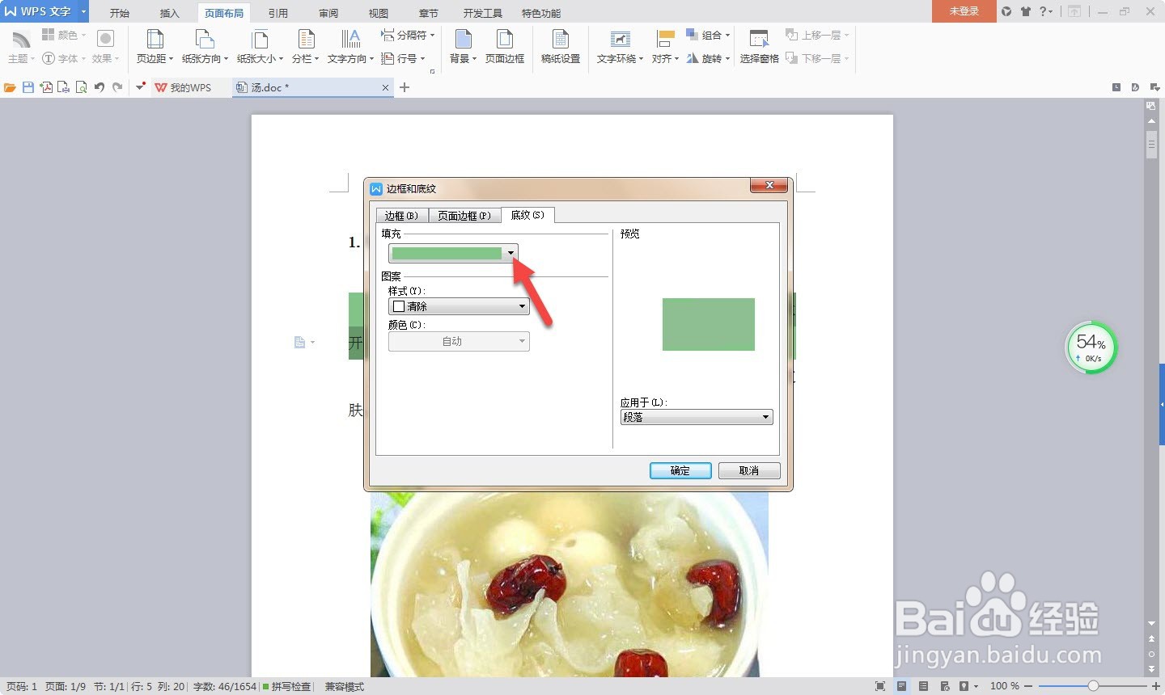Open the 纸张方向 orientation tool
This screenshot has width=1165, height=695.
click(205, 46)
